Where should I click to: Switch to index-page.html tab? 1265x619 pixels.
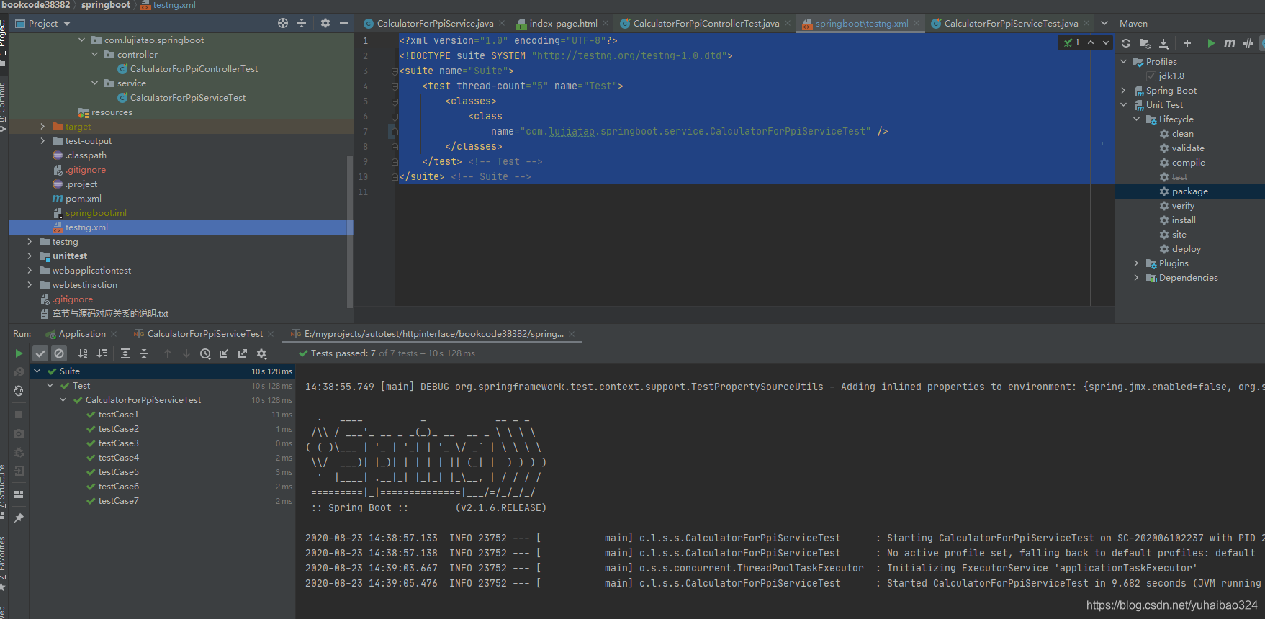pos(562,24)
